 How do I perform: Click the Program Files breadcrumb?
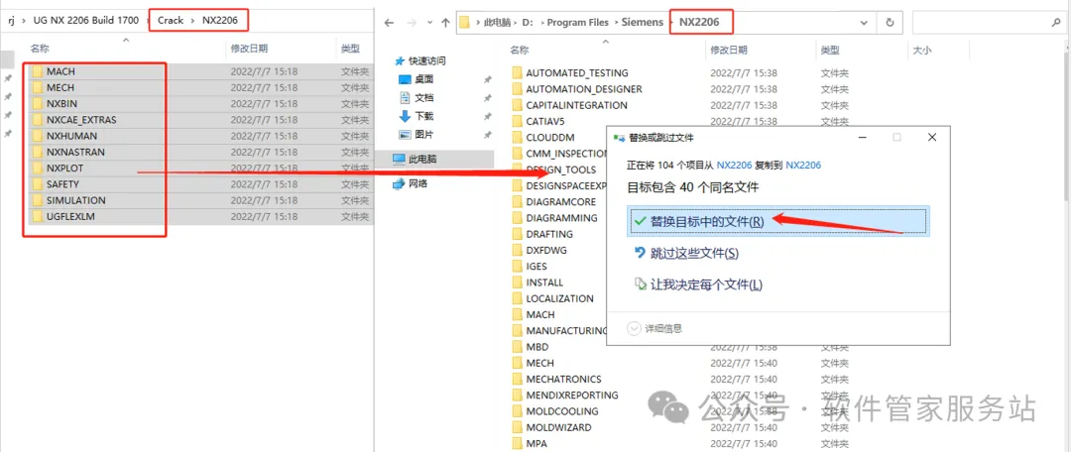tap(578, 22)
